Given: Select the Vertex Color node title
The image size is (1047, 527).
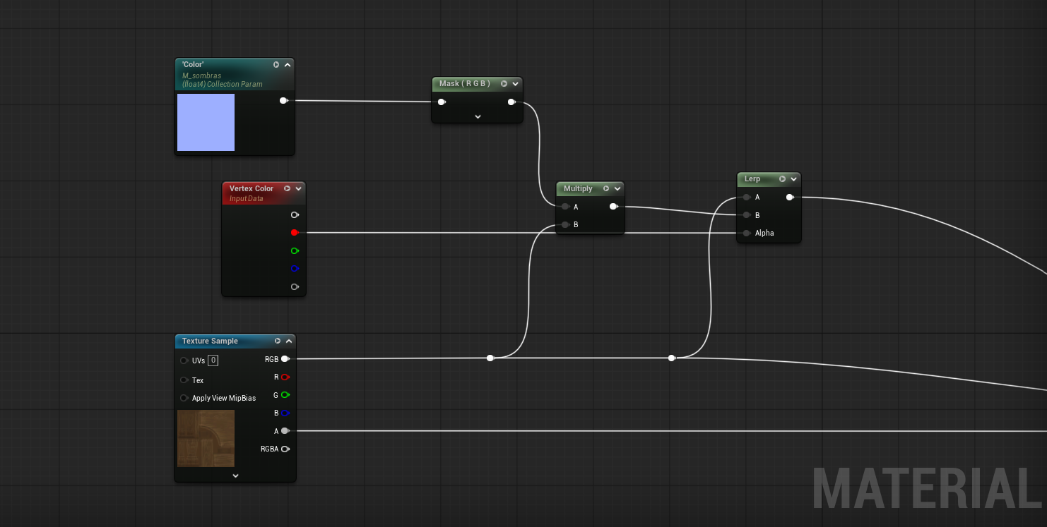Looking at the screenshot, I should (x=252, y=188).
